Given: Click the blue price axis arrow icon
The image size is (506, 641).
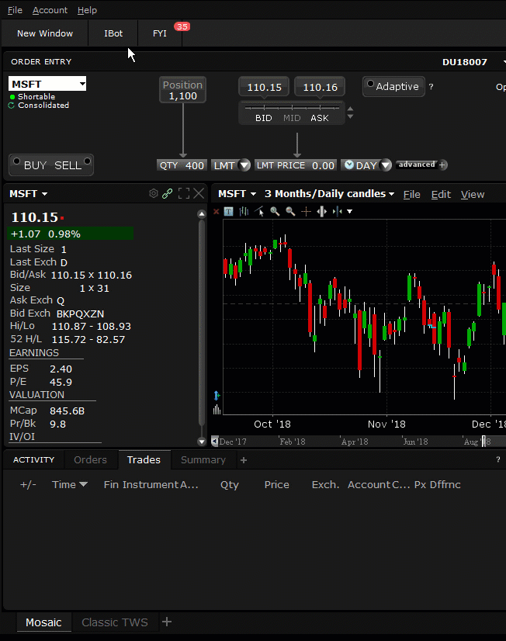Looking at the screenshot, I should coord(217,395).
